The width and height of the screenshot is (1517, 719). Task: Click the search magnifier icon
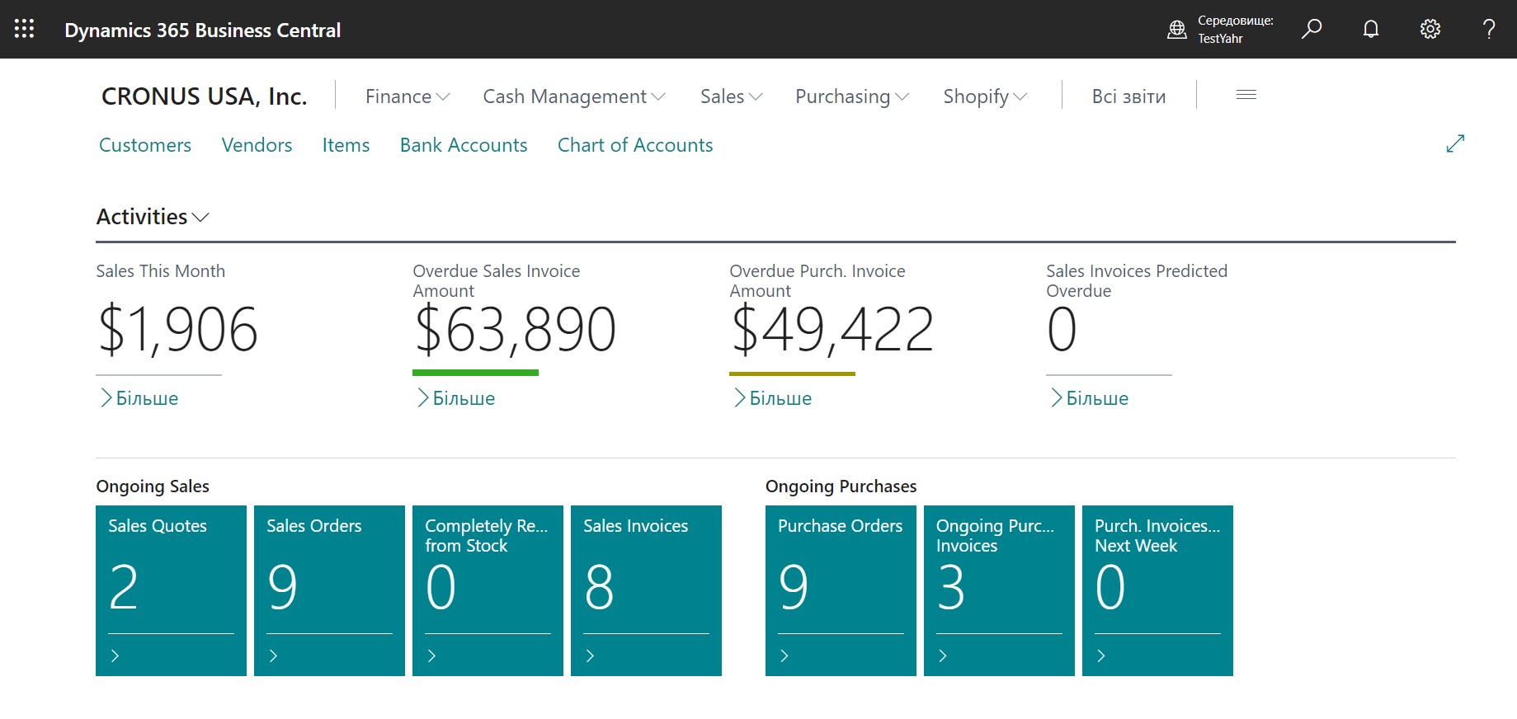tap(1311, 29)
